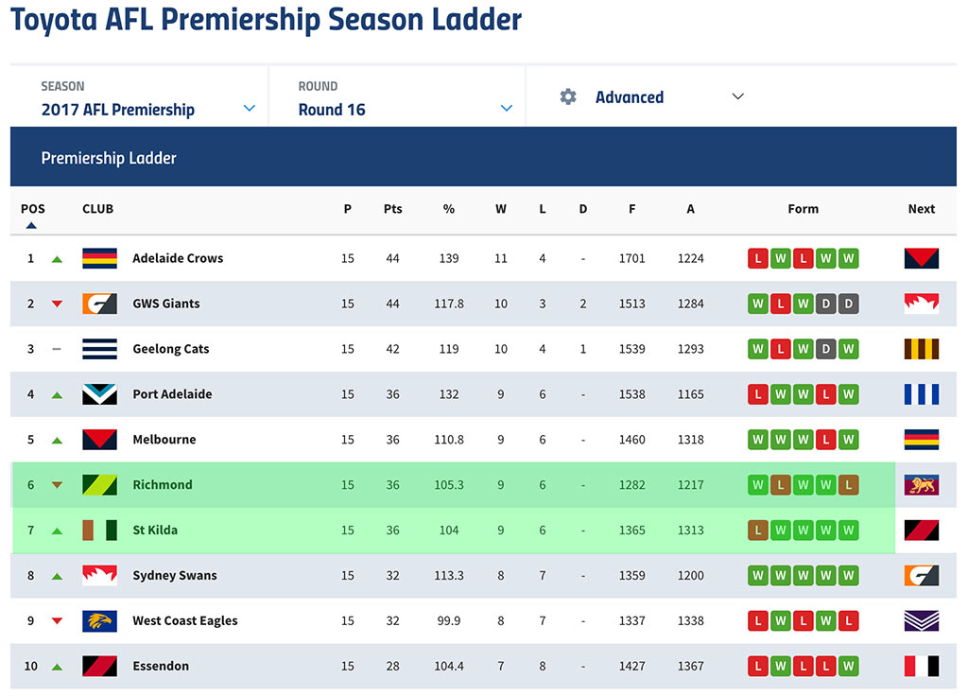Open the Melbourne club link
This screenshot has width=968, height=696.
pos(164,439)
